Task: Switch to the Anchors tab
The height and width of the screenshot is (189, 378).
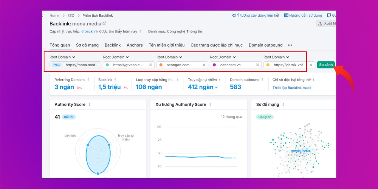Action: click(x=135, y=45)
